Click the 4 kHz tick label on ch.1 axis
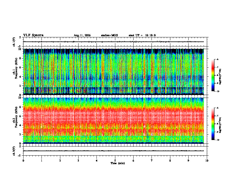Image resolution: width=233 pixels, height=180 pixels. (x=21, y=77)
